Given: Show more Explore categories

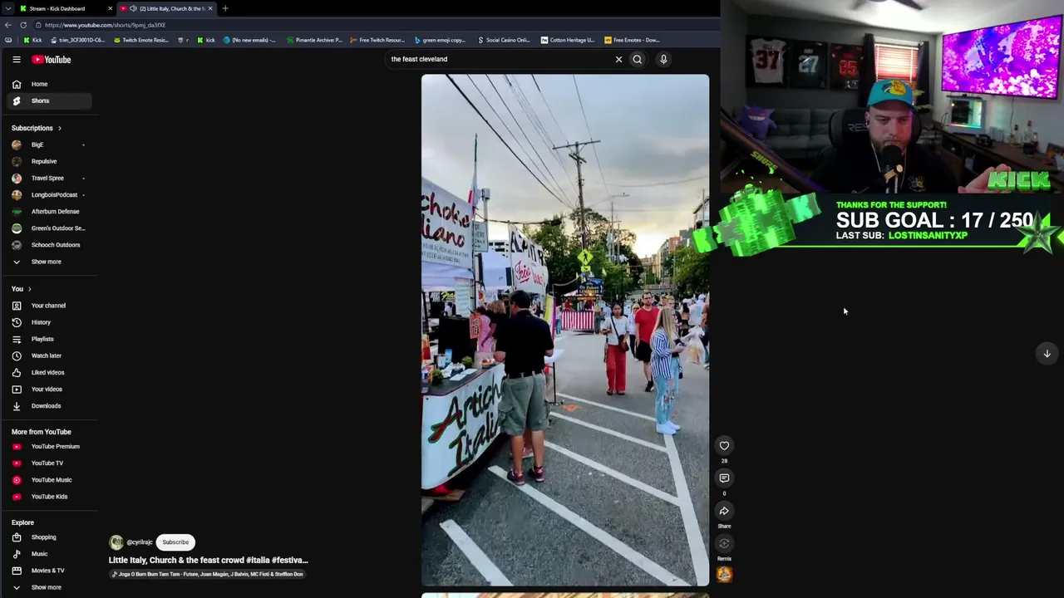Looking at the screenshot, I should coord(49,587).
